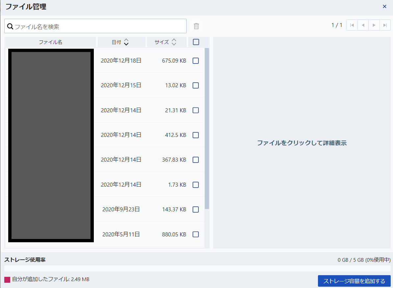393x288 pixels.
Task: Select the 2020年9月23日 date cell
Action: coord(121,209)
